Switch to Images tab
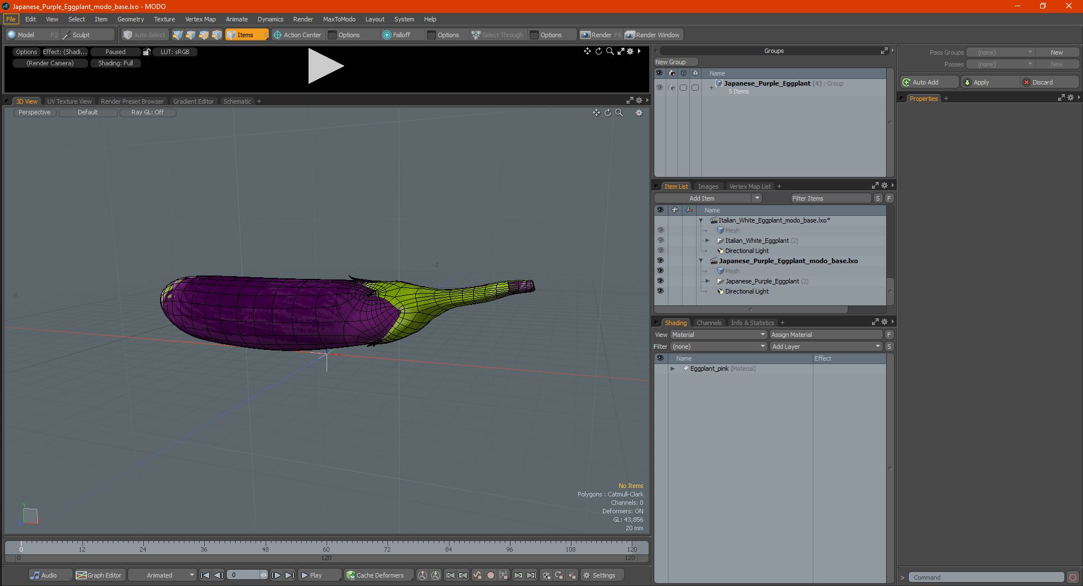 (708, 187)
